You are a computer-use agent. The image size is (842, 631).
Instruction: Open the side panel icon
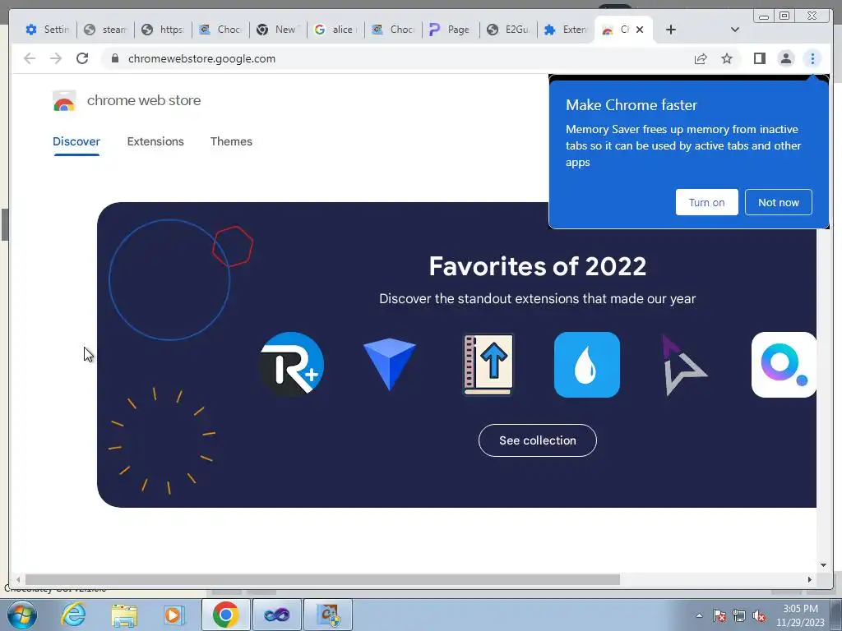pos(759,58)
